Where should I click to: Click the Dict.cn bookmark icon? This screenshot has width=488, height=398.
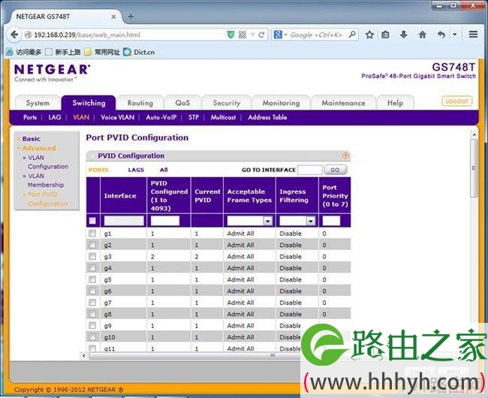point(127,52)
